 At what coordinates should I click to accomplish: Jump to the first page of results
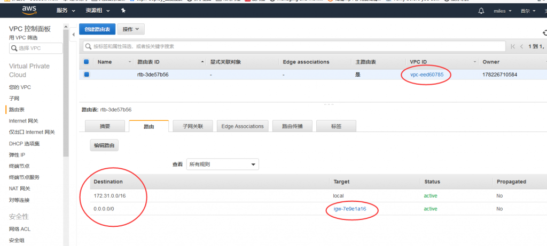pos(513,46)
